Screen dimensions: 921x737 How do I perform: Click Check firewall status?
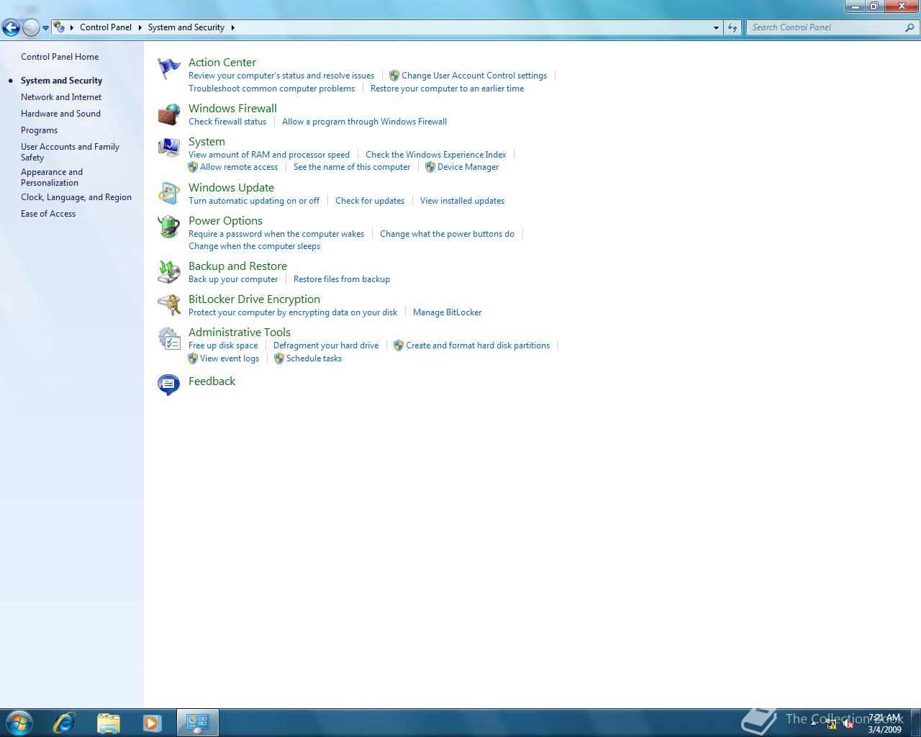tap(227, 122)
